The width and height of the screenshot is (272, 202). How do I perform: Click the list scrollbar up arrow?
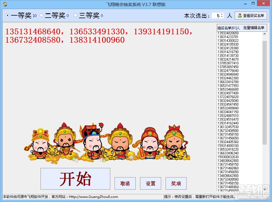264,34
